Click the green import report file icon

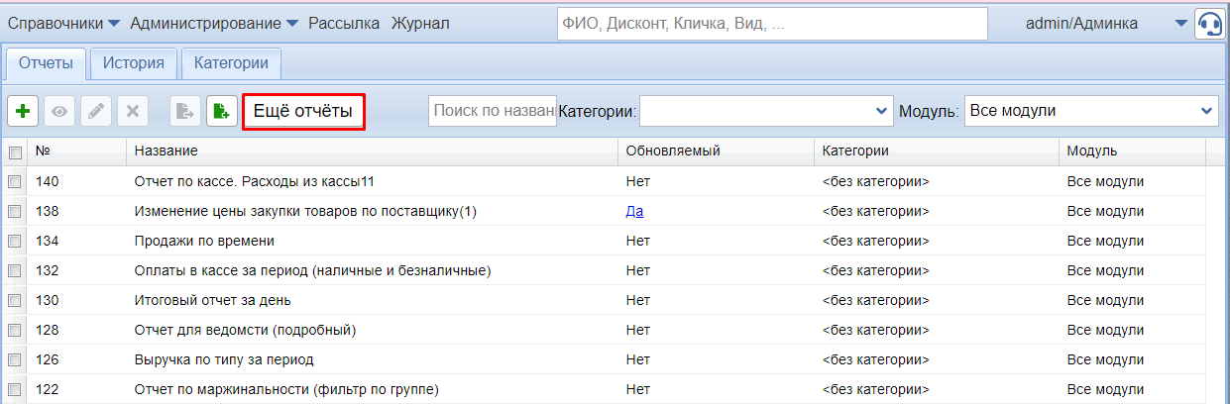221,112
